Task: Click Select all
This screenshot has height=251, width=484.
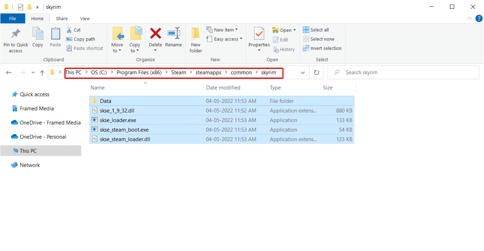Action: [316, 30]
